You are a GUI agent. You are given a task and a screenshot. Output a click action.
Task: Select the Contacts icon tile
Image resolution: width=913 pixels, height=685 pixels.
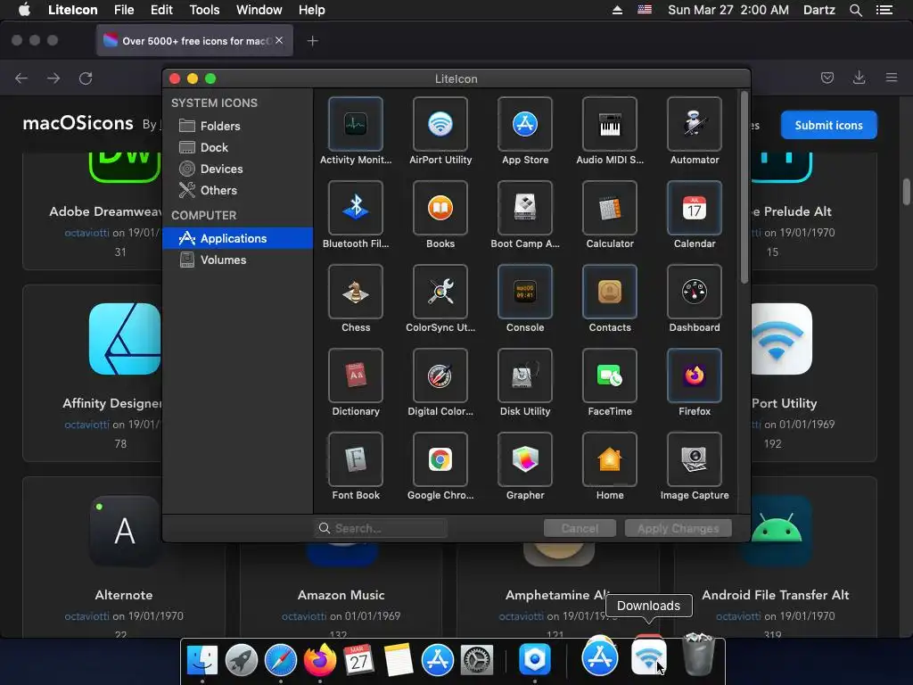tap(610, 292)
